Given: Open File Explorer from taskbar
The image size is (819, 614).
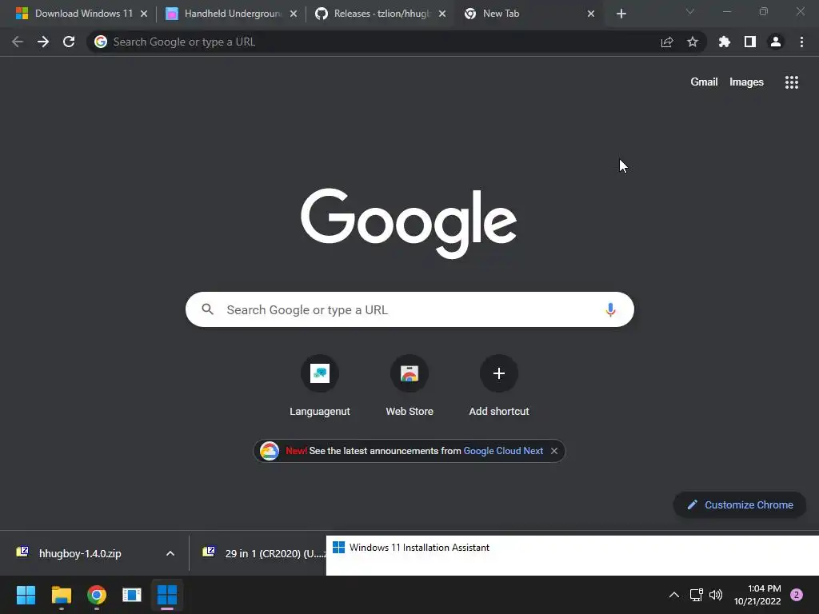Looking at the screenshot, I should click(61, 595).
